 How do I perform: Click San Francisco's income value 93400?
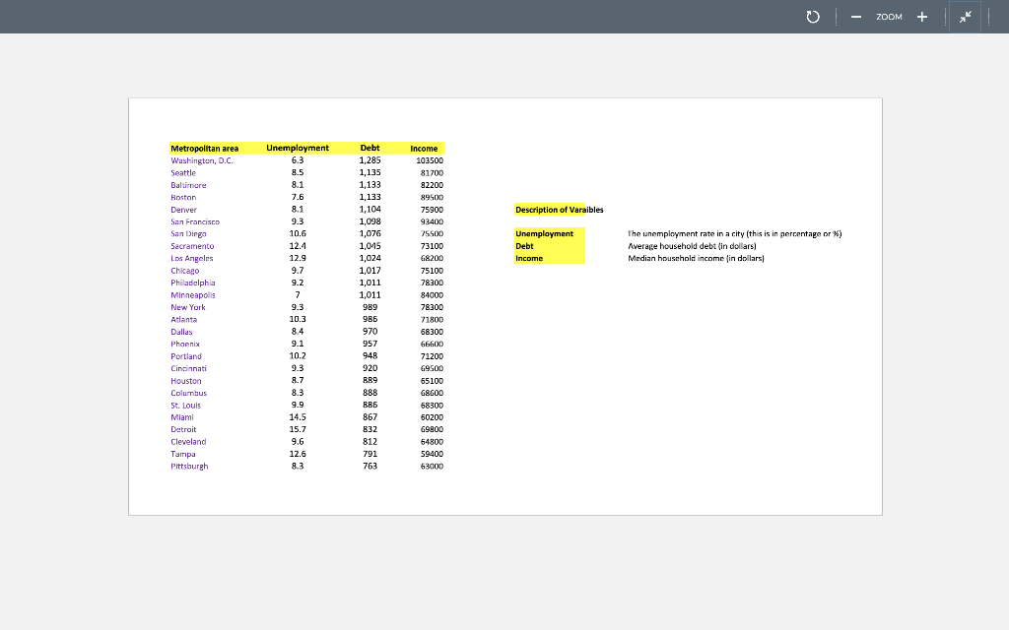[x=432, y=221]
